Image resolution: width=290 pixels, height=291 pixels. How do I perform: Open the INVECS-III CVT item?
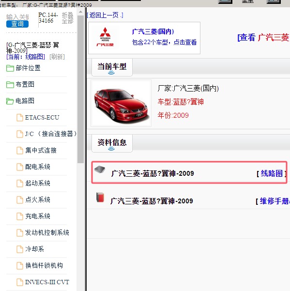click(x=47, y=282)
